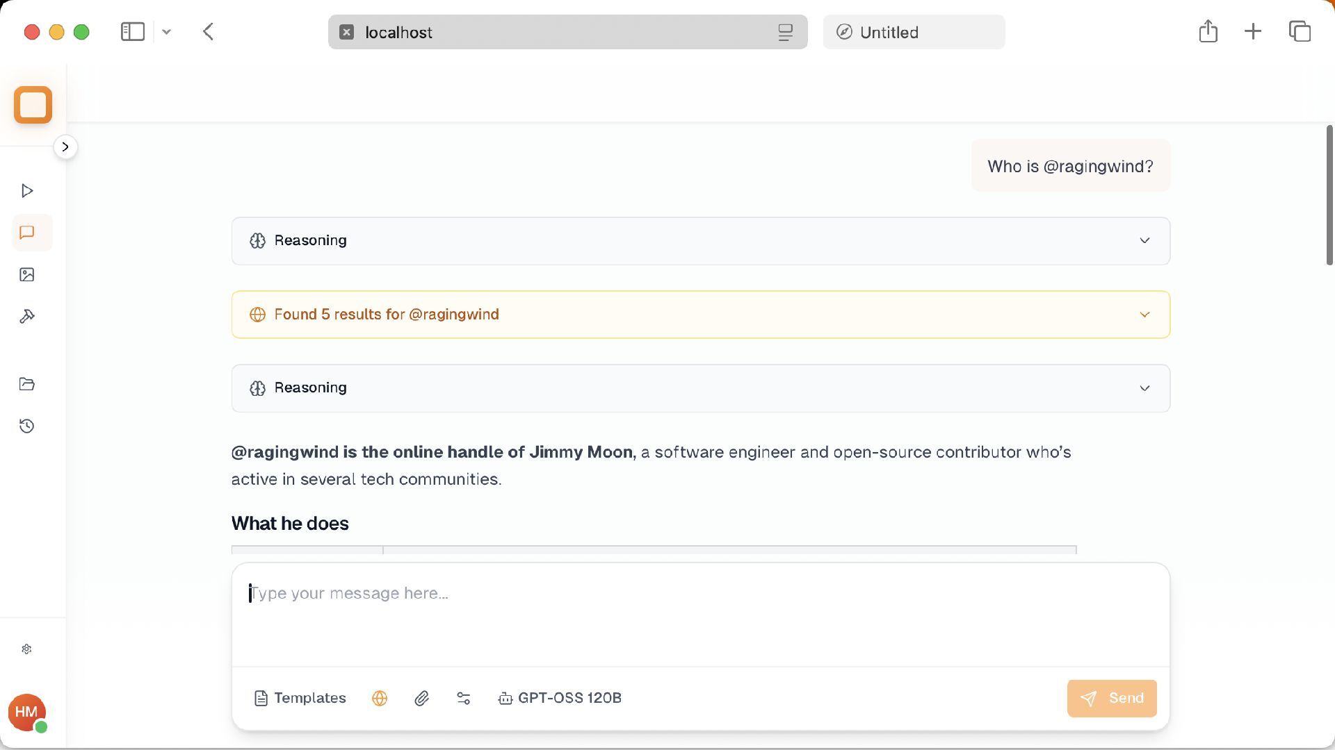Open the image gallery sidebar icon
The width and height of the screenshot is (1335, 750).
pyautogui.click(x=27, y=275)
